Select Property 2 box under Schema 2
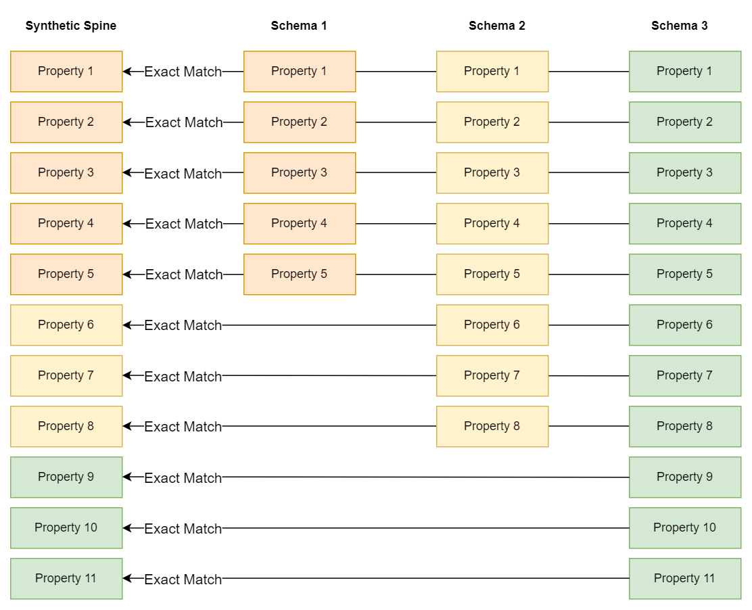This screenshot has width=752, height=610. coord(492,122)
